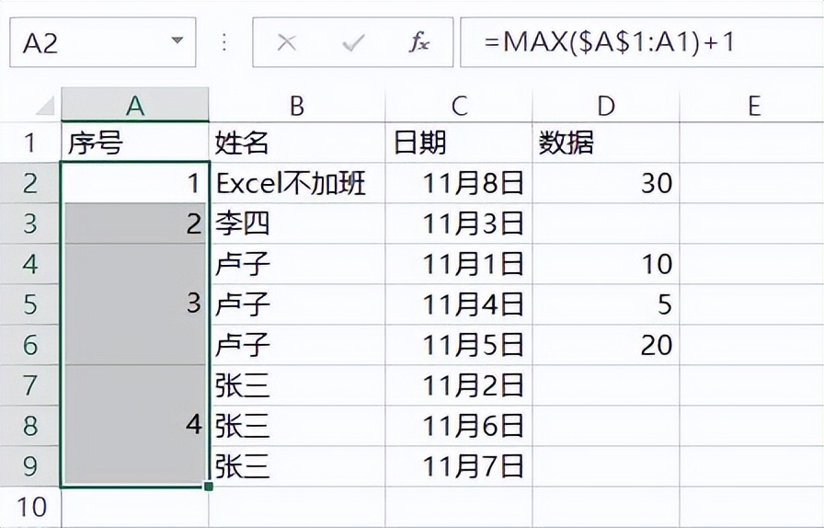824x528 pixels.
Task: Click 张三 cell in row 9
Action: [x=297, y=466]
